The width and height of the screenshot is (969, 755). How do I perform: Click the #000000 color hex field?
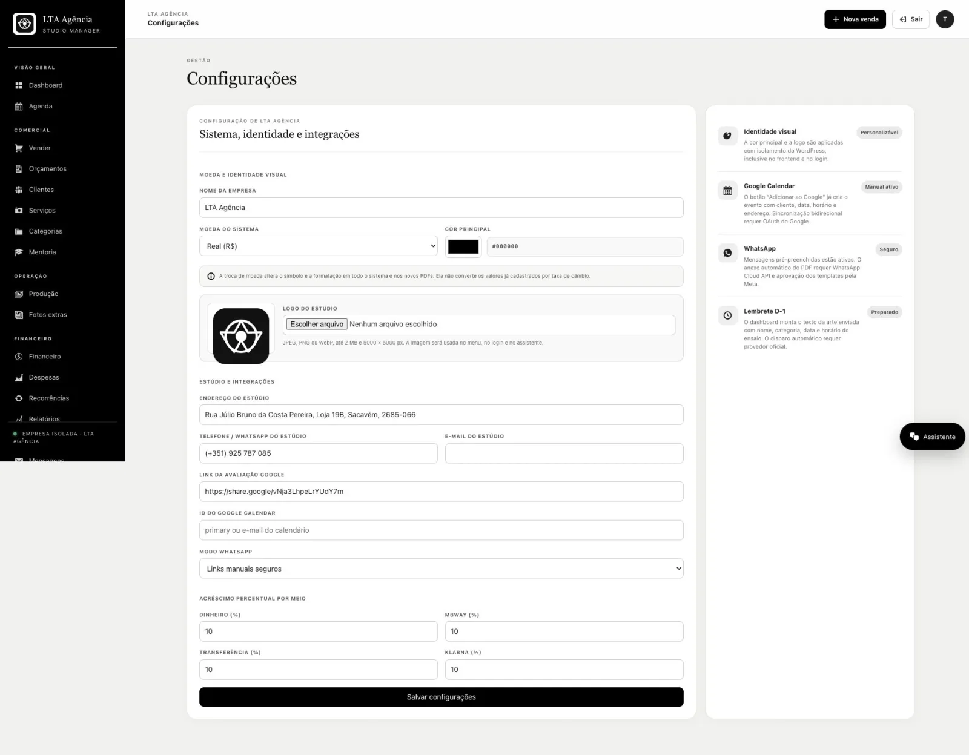coord(585,246)
